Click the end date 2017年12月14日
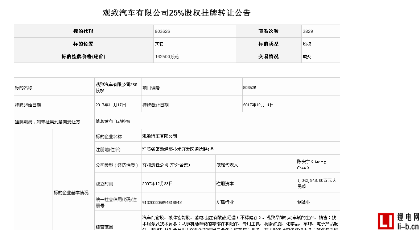 coord(259,105)
